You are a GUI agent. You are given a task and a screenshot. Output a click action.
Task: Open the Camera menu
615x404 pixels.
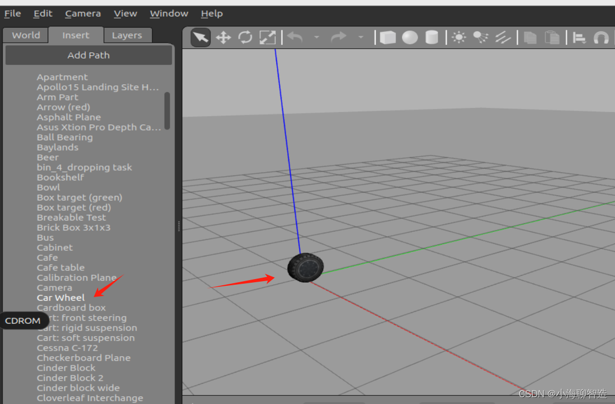[x=83, y=13]
